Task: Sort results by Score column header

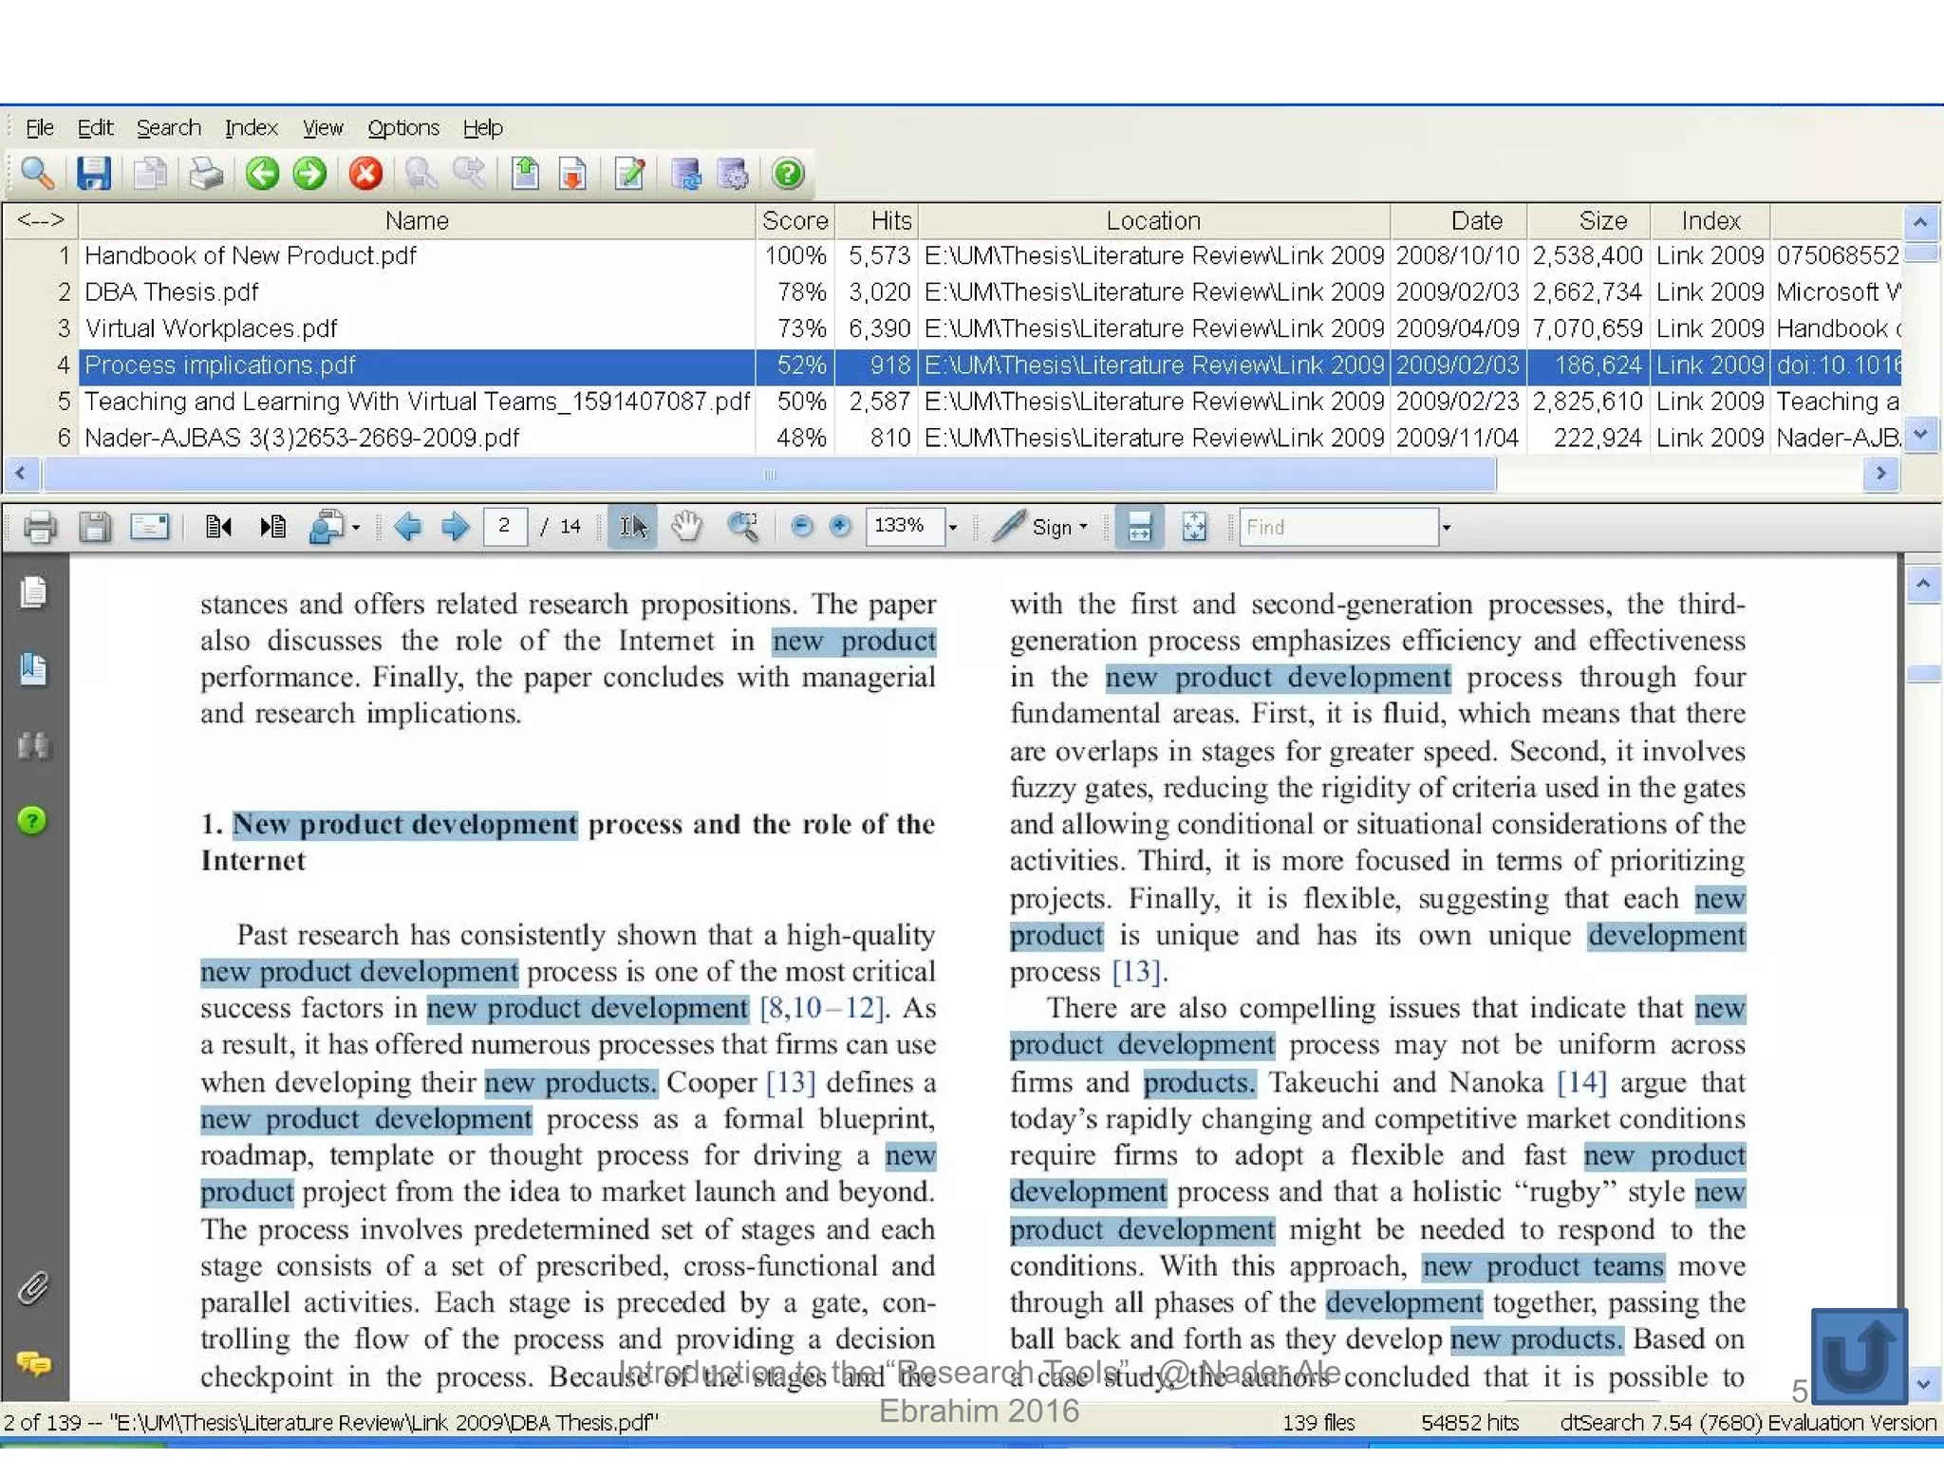Action: click(794, 221)
